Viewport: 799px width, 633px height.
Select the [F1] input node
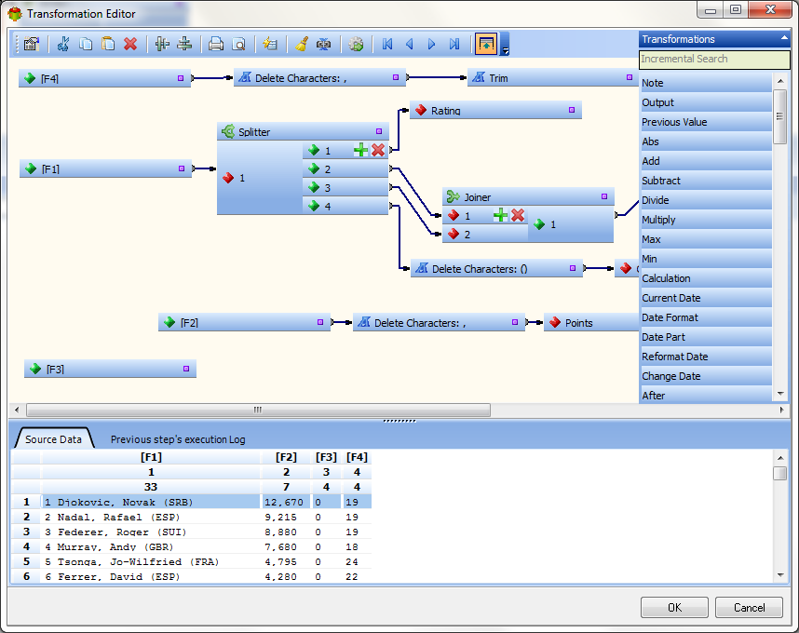coord(105,168)
